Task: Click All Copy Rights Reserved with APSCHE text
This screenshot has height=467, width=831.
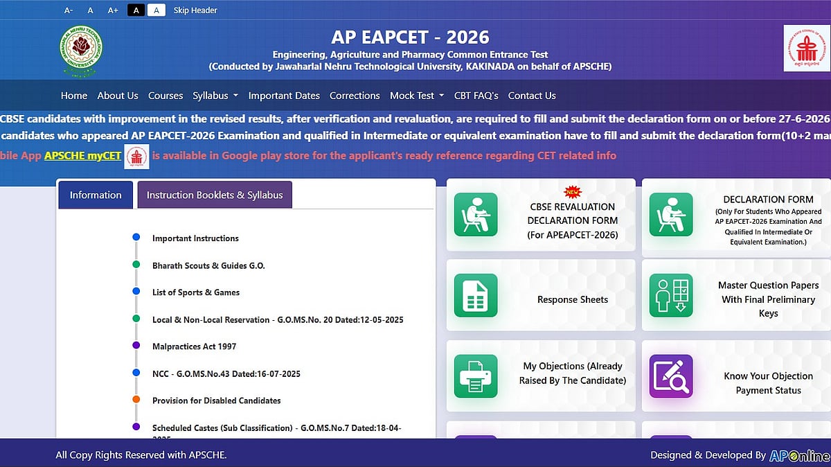Action: 141,455
